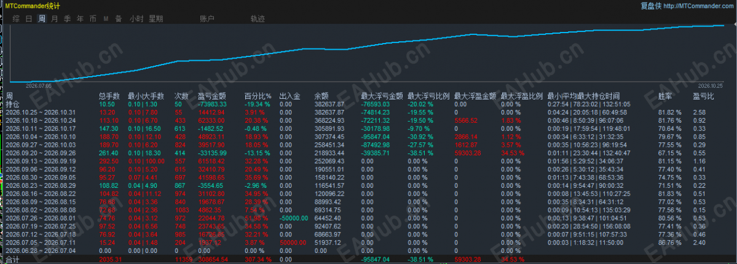Click the 百分比% column header
Viewport: 737px width, 264px height.
tap(258, 96)
